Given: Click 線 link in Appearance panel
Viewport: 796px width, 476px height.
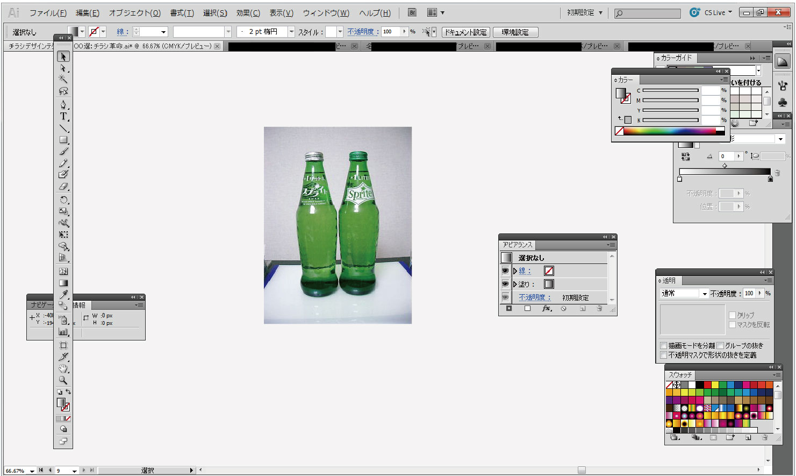Looking at the screenshot, I should pyautogui.click(x=524, y=271).
